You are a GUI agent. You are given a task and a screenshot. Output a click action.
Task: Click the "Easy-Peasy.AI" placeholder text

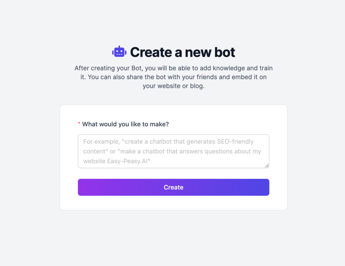pos(129,161)
